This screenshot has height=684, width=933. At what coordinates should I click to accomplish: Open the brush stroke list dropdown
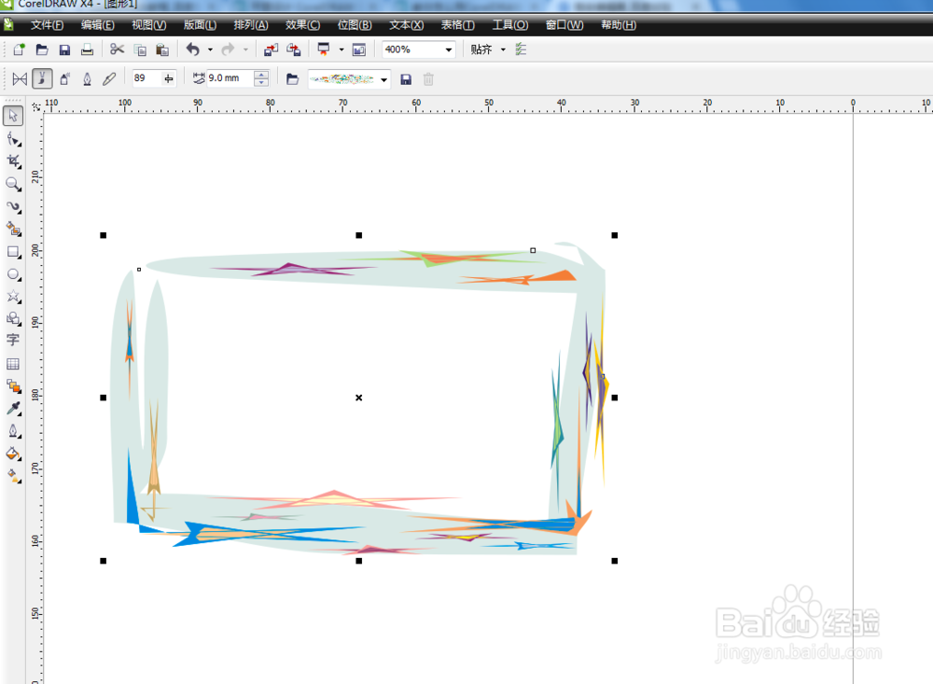click(x=383, y=79)
